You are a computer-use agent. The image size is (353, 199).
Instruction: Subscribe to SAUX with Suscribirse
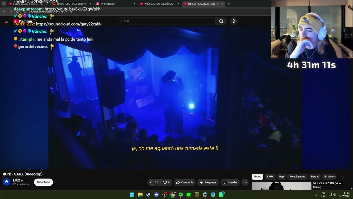[43, 182]
